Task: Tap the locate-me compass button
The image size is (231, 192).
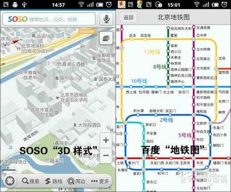Action: pyautogui.click(x=10, y=181)
